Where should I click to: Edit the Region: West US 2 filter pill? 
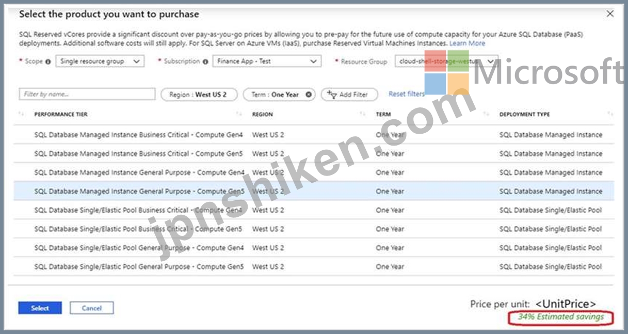click(x=198, y=94)
